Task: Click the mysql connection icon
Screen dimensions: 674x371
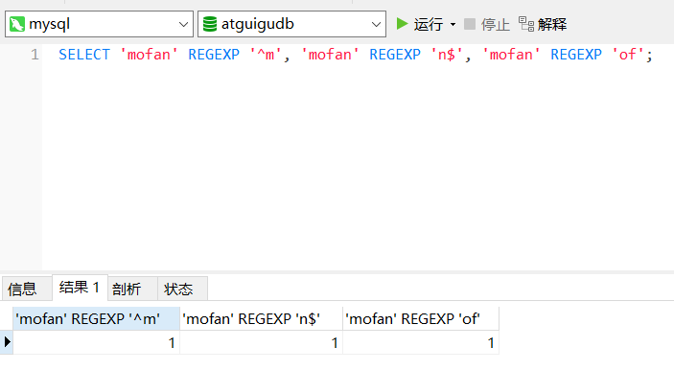Action: coord(16,24)
